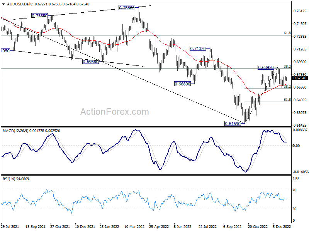309x231 pixels.
Task: Select the 0.6680 price label
Action: point(182,84)
